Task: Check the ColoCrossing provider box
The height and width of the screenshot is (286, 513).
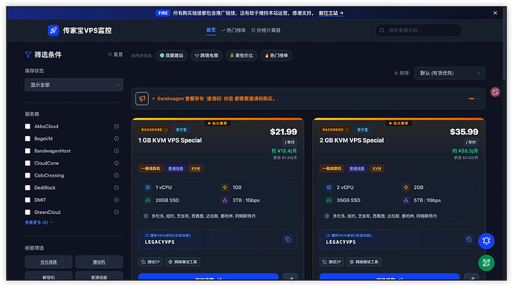Action: pyautogui.click(x=28, y=175)
